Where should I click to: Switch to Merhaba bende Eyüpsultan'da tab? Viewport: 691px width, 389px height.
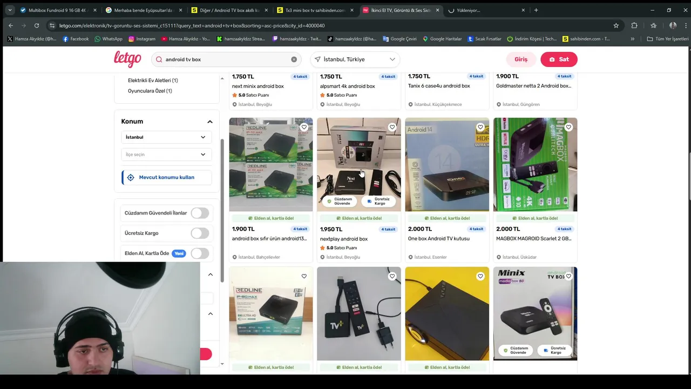143,10
